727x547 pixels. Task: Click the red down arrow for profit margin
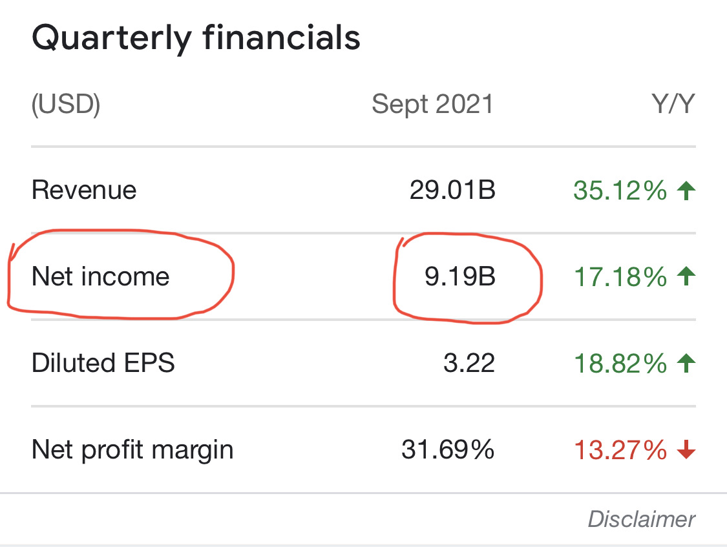click(686, 450)
